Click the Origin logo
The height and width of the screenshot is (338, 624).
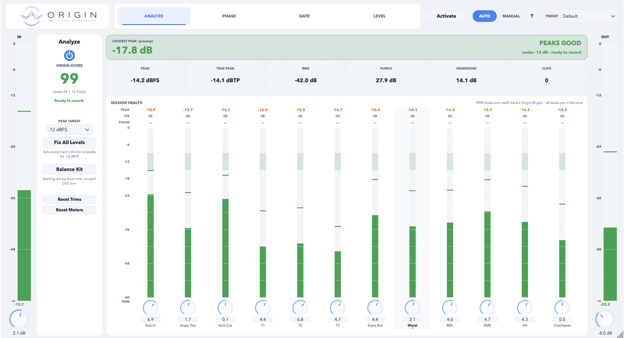click(x=58, y=16)
